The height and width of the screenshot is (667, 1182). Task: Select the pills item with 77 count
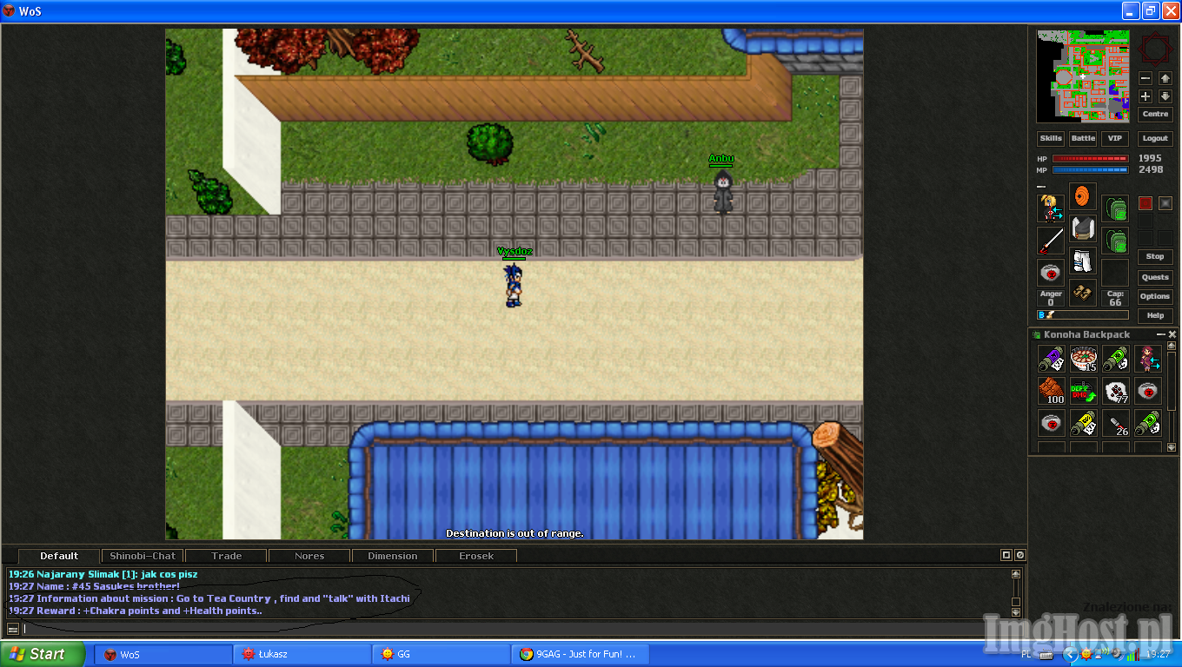1115,391
